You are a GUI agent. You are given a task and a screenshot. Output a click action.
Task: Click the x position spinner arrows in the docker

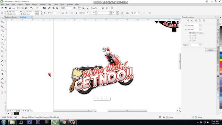pos(200,26)
